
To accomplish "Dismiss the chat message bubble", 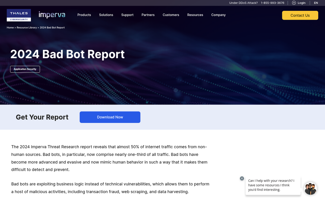I will click(242, 178).
